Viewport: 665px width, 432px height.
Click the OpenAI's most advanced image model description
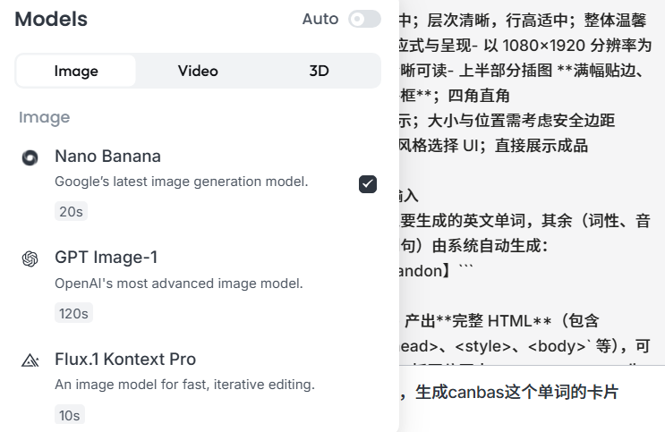tap(179, 284)
